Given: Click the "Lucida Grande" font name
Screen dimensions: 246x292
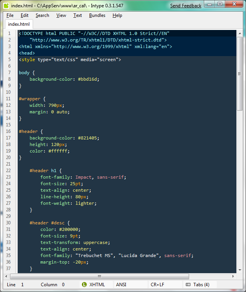Looking at the screenshot, I should tap(138, 255).
